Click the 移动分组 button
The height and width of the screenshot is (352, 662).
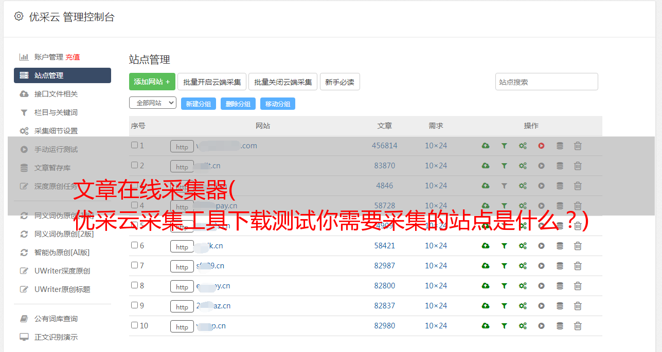pos(278,104)
